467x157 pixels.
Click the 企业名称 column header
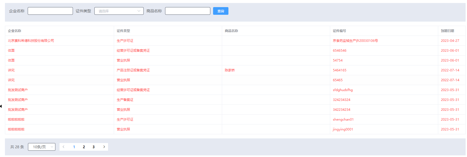[15, 31]
